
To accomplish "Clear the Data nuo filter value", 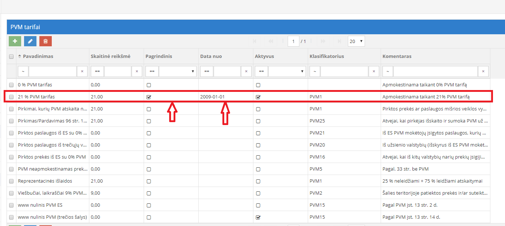I will point(246,71).
